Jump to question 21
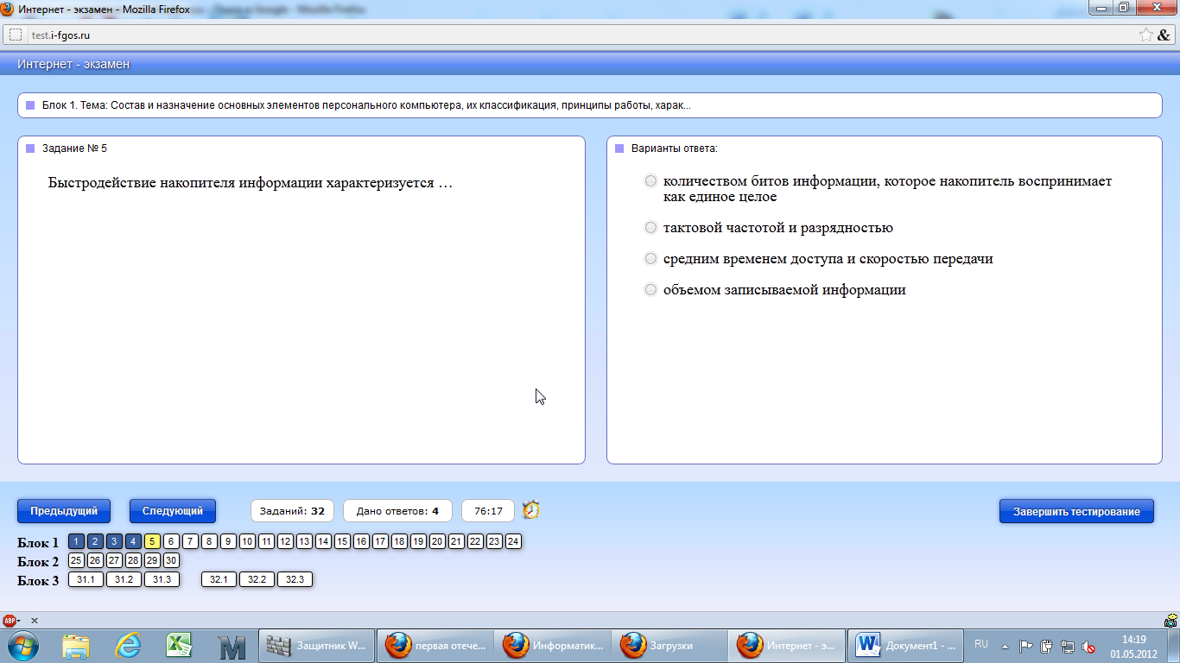This screenshot has height=663, width=1180. [456, 541]
